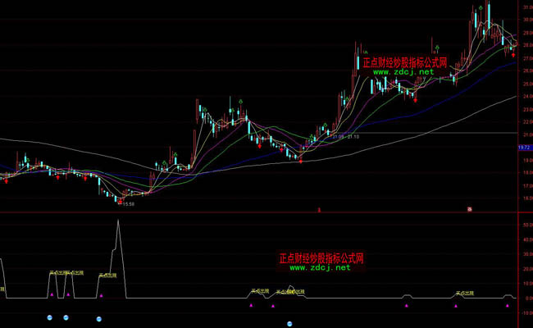The width and height of the screenshot is (533, 328).
Task: Click the 15.58 low price label
Action: tap(126, 204)
